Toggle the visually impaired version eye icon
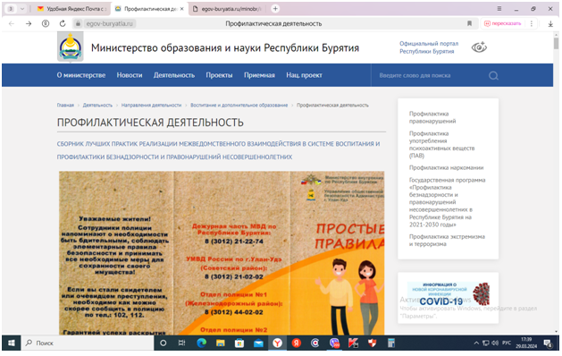 (479, 47)
